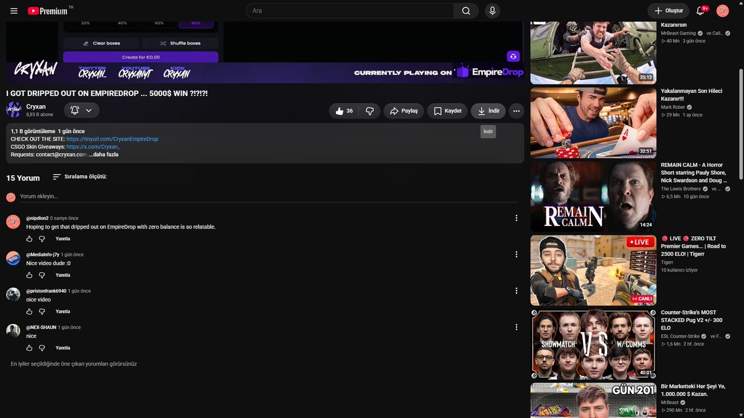This screenshot has width=744, height=418.
Task: Like the video with 36 likes
Action: coord(344,111)
